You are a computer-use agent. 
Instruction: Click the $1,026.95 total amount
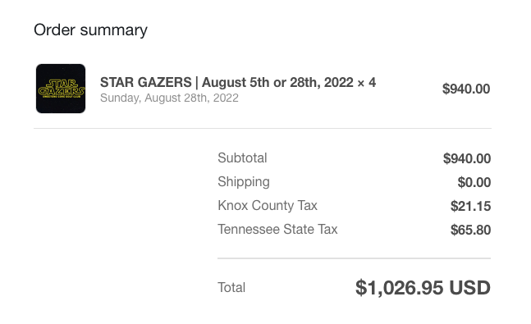399,288
